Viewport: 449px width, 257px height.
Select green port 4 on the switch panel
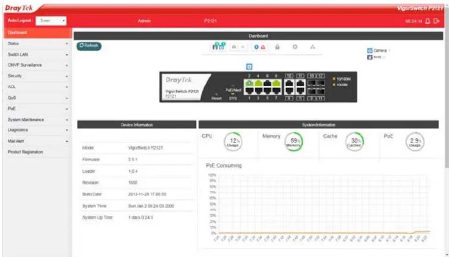pos(259,83)
